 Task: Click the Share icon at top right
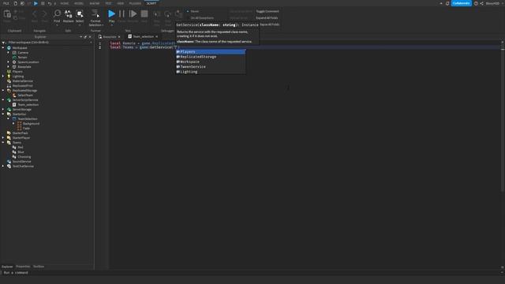(x=481, y=3)
